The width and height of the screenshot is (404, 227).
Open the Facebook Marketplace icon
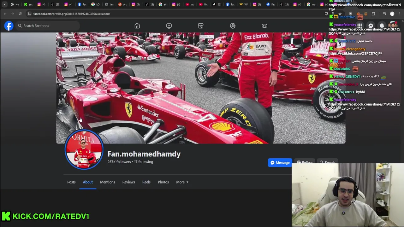pyautogui.click(x=201, y=26)
